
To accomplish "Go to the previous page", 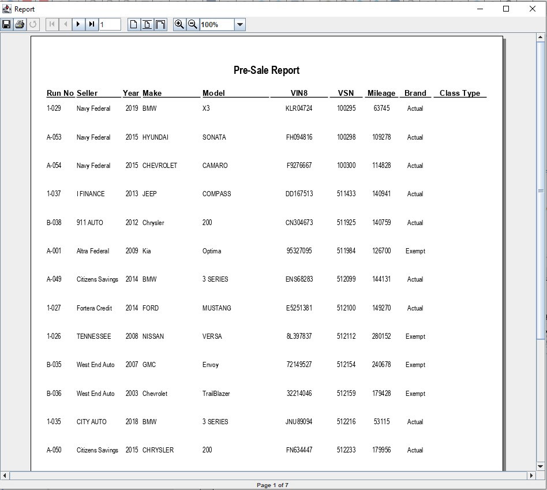I will pos(65,24).
